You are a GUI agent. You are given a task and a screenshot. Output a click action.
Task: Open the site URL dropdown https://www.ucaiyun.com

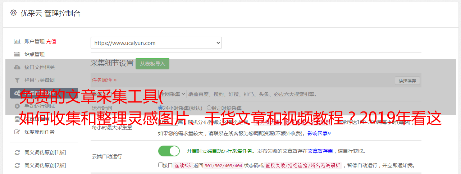click(156, 43)
